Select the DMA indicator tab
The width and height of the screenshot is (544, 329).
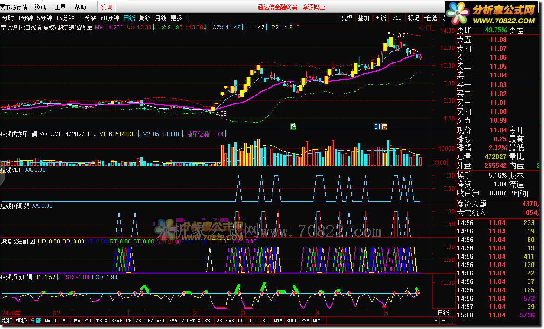[76, 321]
